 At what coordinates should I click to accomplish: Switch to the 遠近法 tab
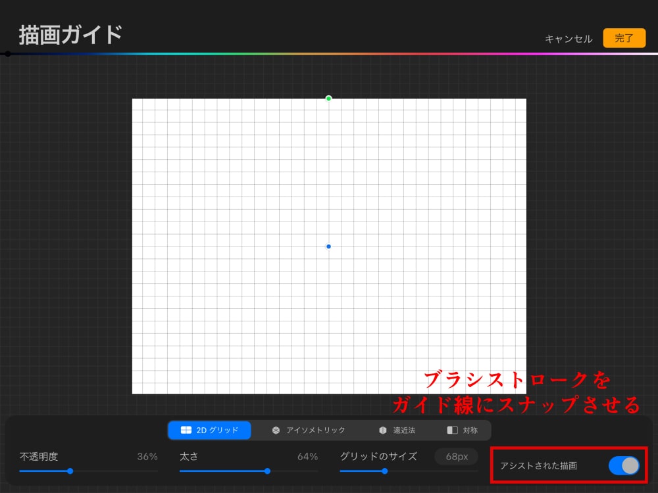(401, 430)
